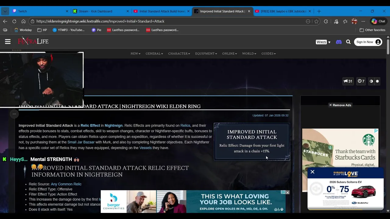The height and width of the screenshot is (219, 390).
Task: Open the favorites list
Action: [x=345, y=21]
